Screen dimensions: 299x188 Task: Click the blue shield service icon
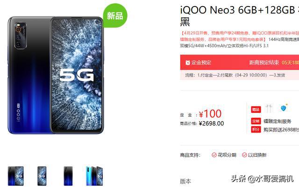284,108
